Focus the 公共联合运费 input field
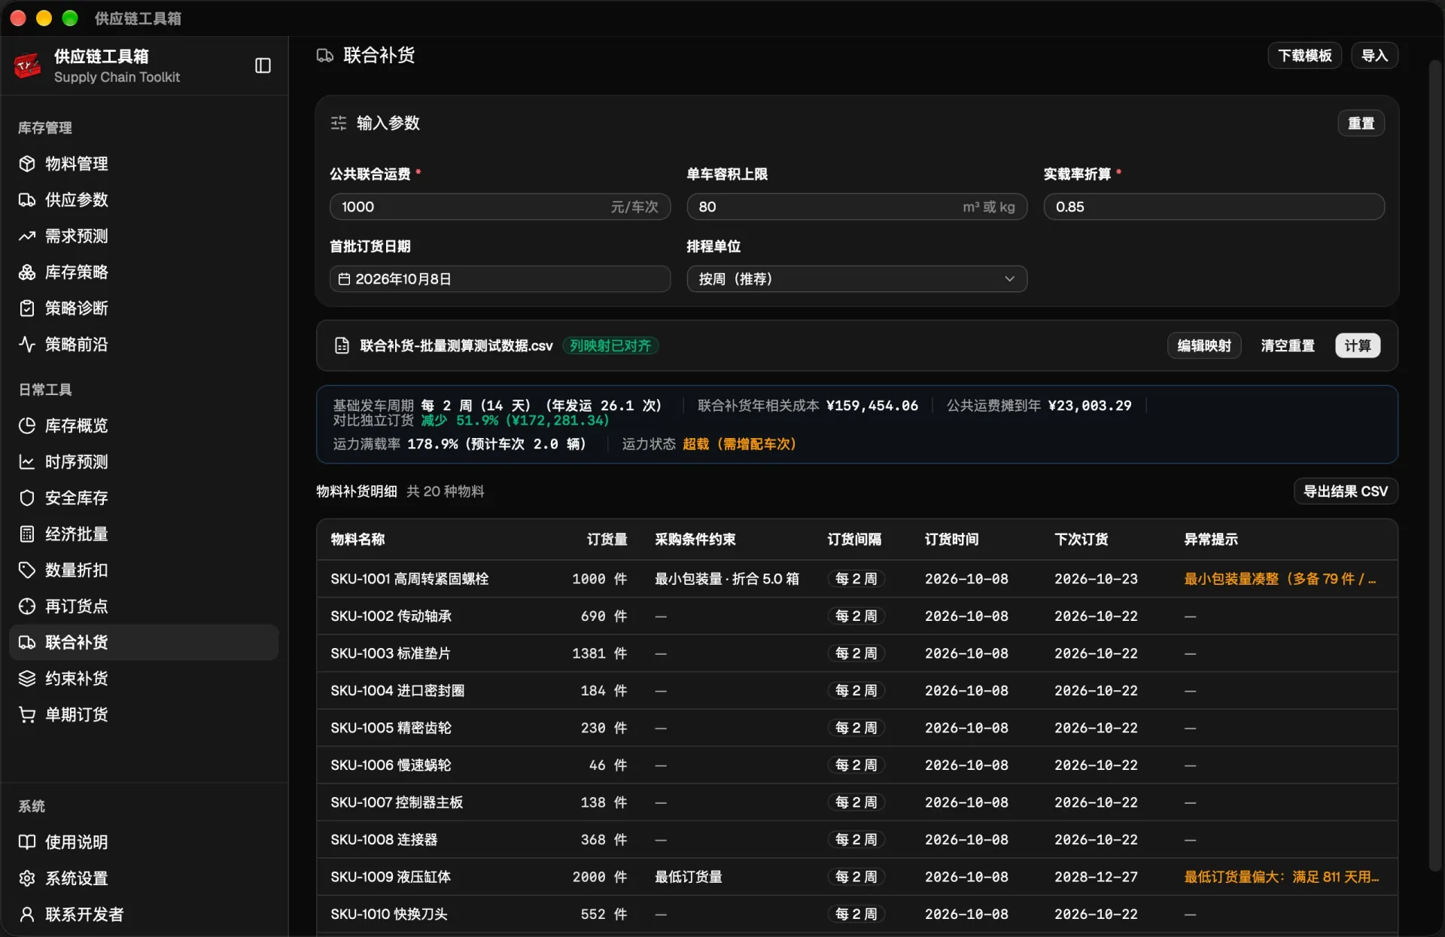Viewport: 1445px width, 937px height. (x=500, y=207)
